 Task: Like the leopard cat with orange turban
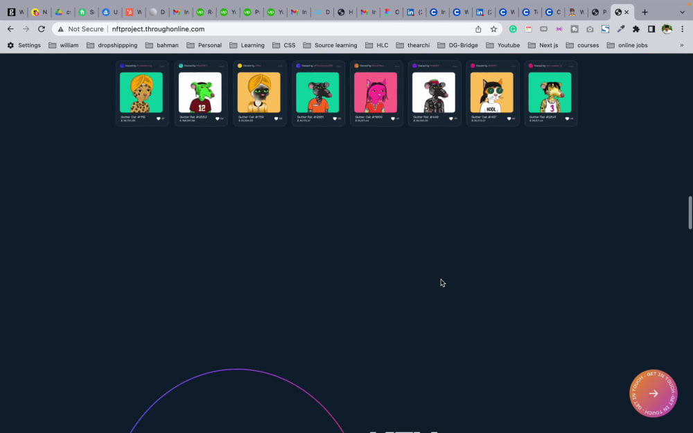(x=159, y=118)
